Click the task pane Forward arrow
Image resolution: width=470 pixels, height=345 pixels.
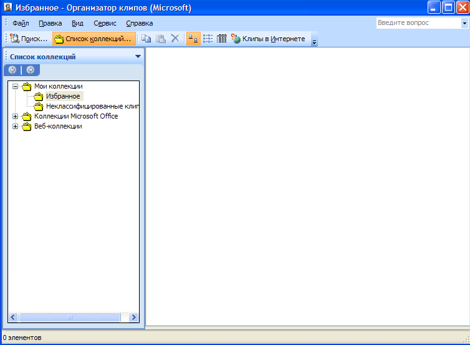coord(30,70)
